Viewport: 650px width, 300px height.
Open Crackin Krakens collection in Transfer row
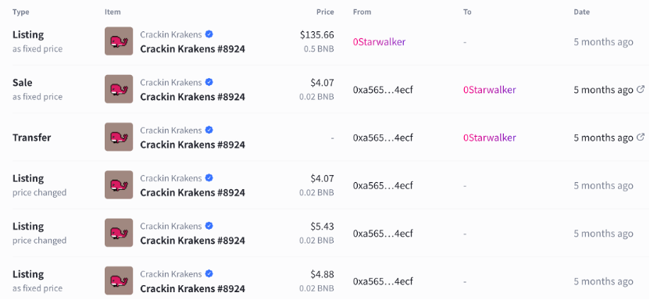[x=171, y=130]
